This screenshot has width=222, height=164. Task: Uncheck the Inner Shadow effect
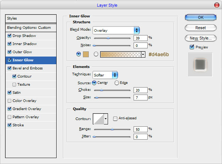[10, 44]
